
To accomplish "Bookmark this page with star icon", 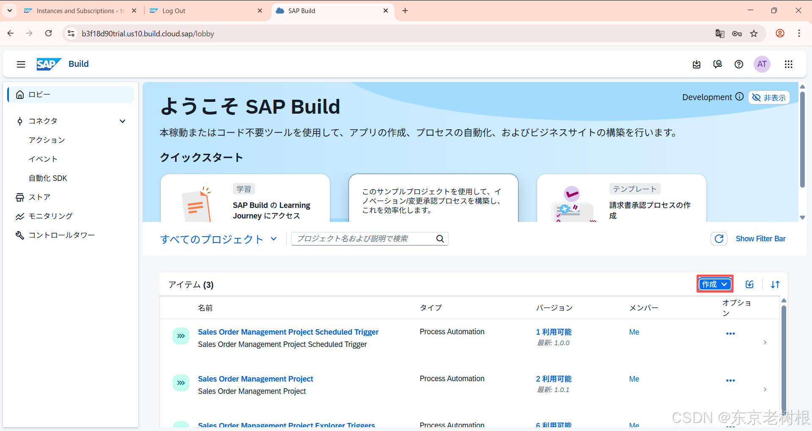I will 754,34.
